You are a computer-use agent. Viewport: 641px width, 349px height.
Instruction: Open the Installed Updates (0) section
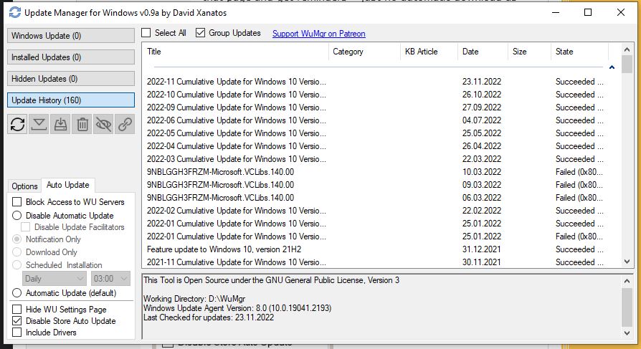(x=71, y=57)
